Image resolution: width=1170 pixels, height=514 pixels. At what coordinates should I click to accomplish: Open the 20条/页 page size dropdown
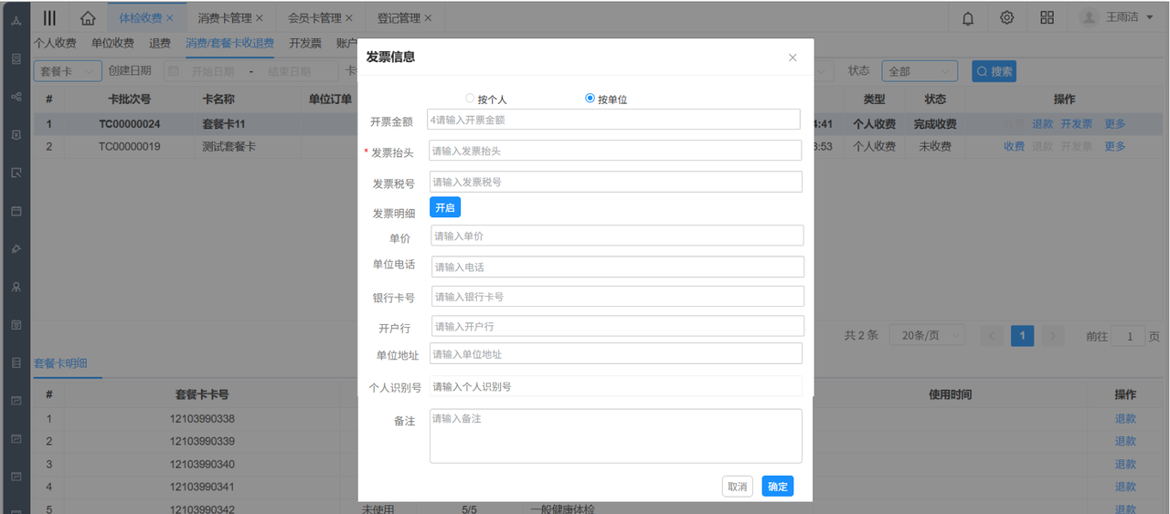click(927, 336)
